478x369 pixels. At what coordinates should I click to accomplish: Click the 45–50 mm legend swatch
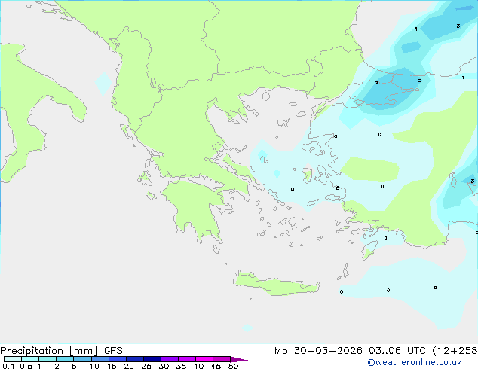[x=222, y=359]
